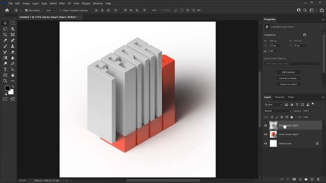The width and height of the screenshot is (326, 183).
Task: Open the layer comp dropdown in Properties
Action: [x=292, y=64]
